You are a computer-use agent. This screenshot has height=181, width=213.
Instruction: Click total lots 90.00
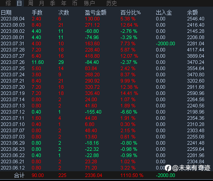pyautogui.click(x=38, y=175)
